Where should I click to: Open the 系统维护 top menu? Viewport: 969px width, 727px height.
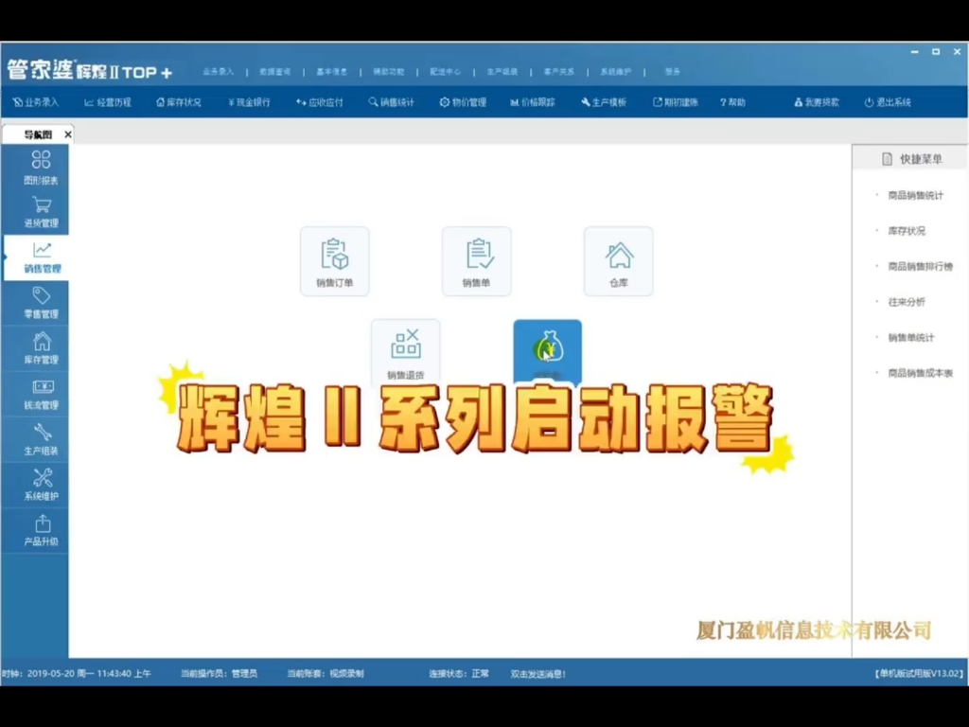616,72
